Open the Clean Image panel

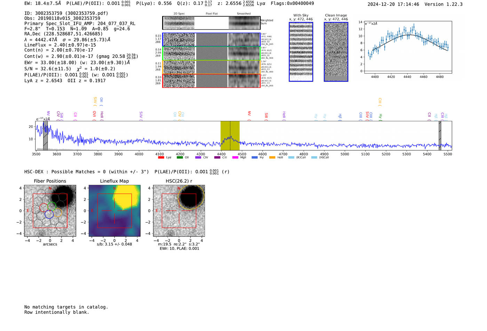(x=336, y=52)
